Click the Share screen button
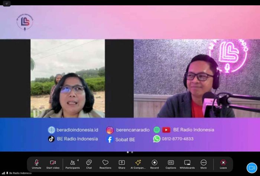The image size is (260, 176). [x=122, y=164]
